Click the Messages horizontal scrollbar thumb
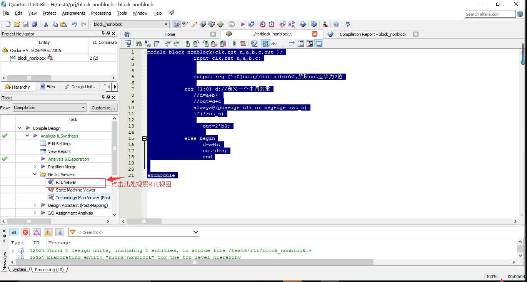 coord(194,262)
